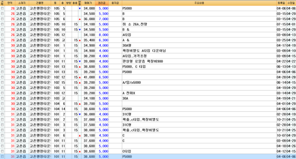
Task: Check the box of the 37,600 price row
Action: coord(2,141)
